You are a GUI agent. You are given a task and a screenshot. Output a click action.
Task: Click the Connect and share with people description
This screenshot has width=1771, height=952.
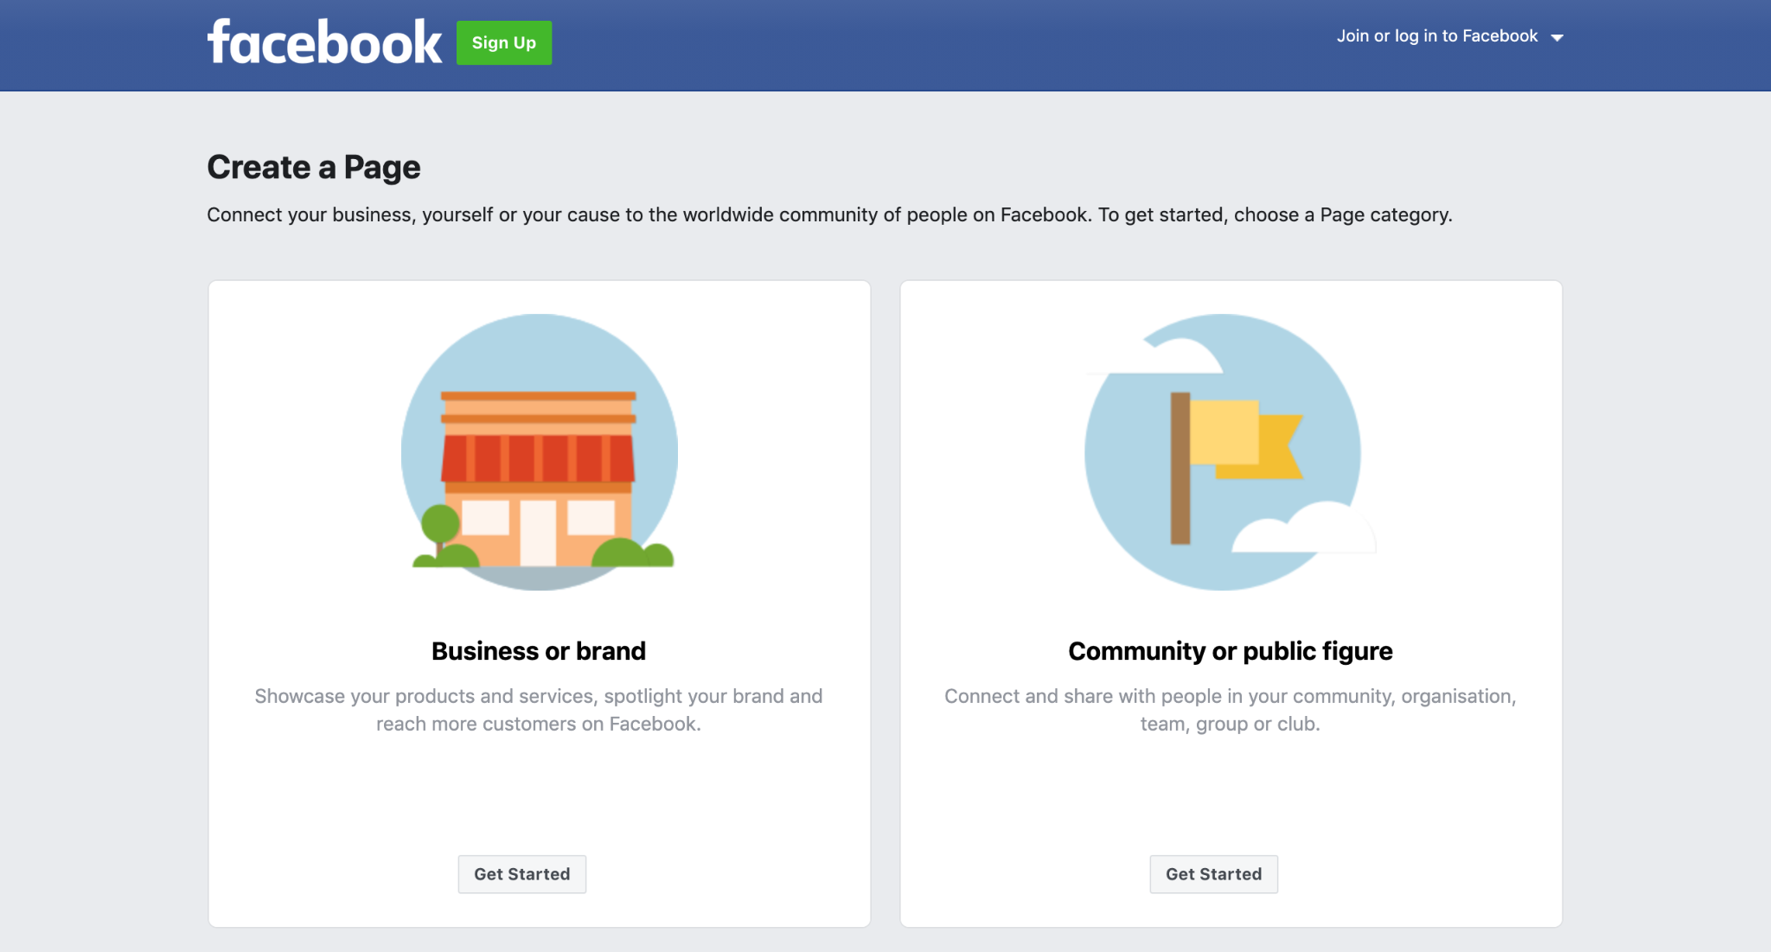click(1230, 710)
